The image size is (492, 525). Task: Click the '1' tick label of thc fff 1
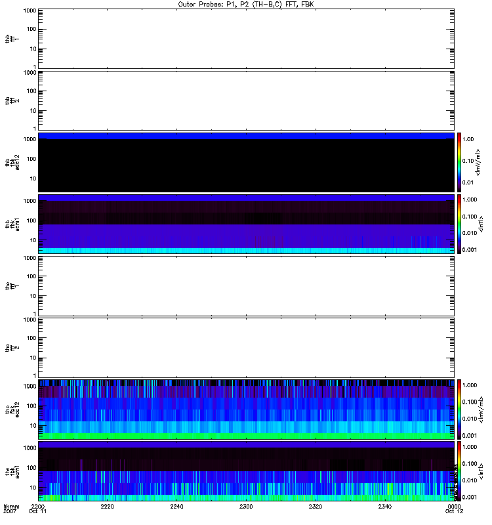(35, 314)
